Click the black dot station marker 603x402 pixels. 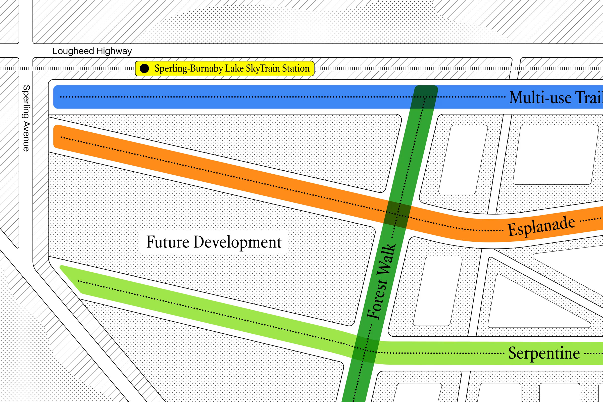[144, 68]
